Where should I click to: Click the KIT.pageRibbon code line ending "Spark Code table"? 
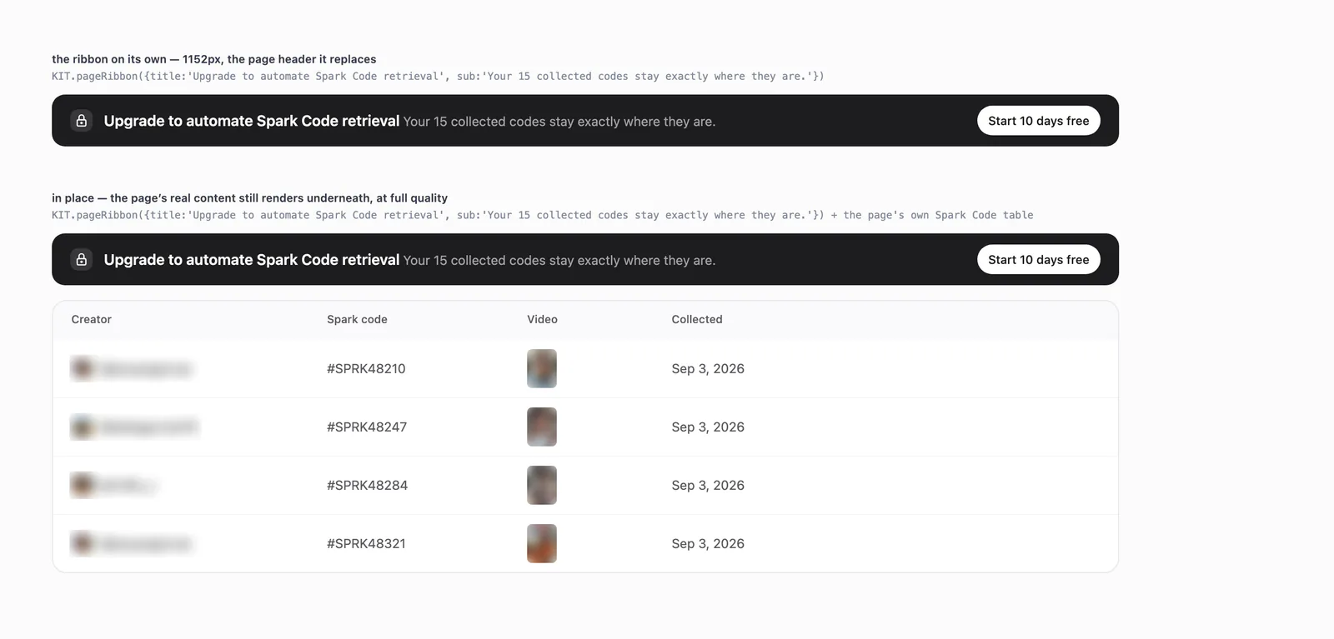(x=542, y=215)
